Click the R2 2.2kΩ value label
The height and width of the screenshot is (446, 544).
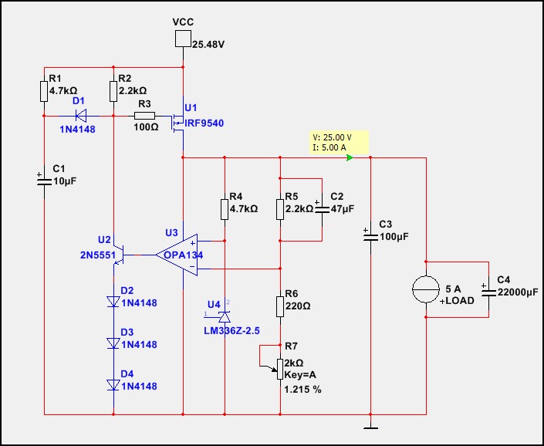133,91
